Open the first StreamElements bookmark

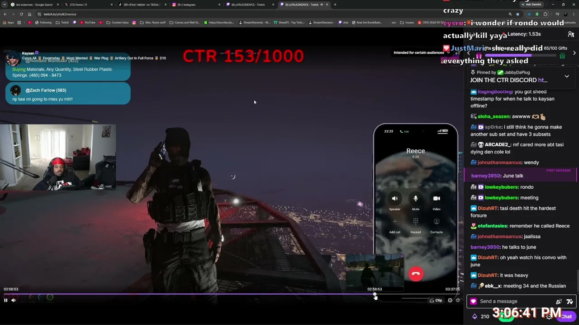pos(254,23)
